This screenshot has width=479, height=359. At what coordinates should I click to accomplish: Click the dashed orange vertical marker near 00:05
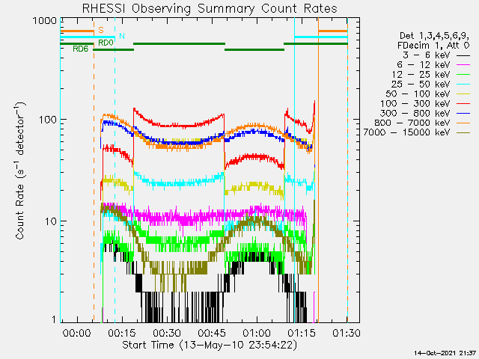(x=94, y=170)
